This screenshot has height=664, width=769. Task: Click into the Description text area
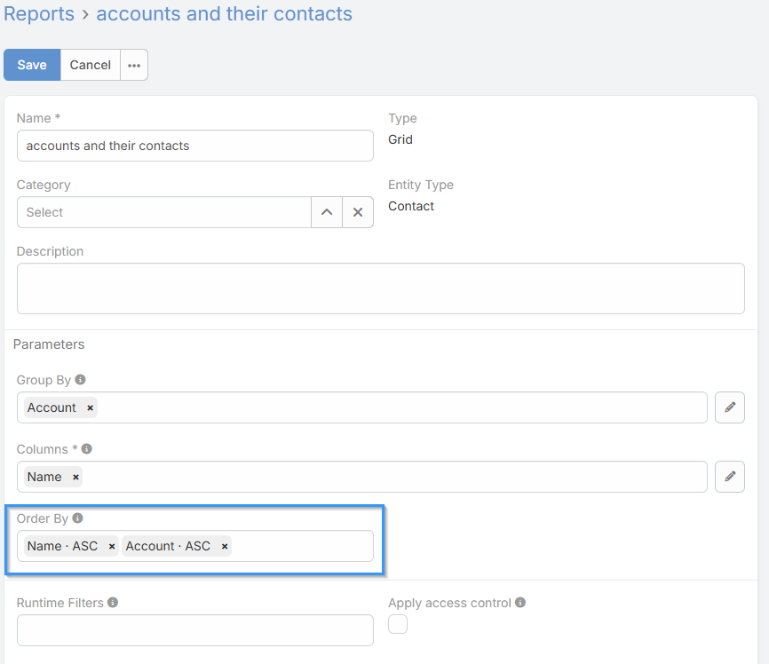[380, 288]
